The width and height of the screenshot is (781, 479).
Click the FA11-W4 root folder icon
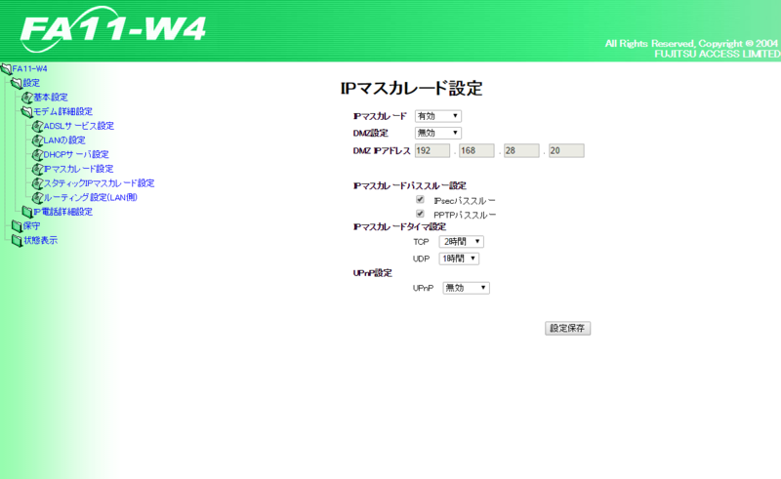point(7,68)
